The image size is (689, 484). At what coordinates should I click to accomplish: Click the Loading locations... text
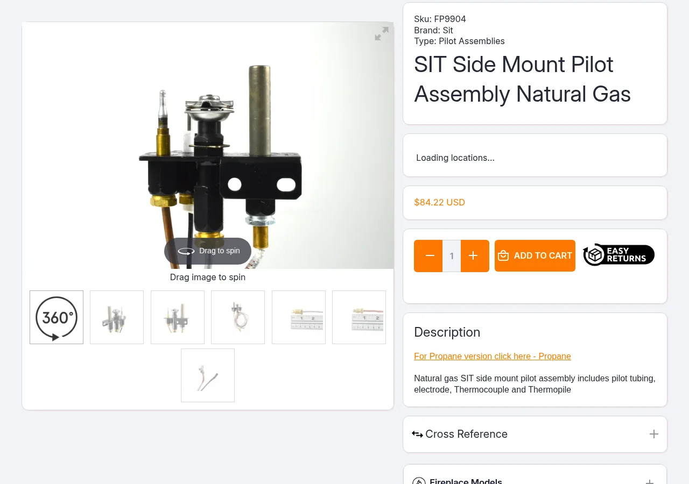pos(455,158)
